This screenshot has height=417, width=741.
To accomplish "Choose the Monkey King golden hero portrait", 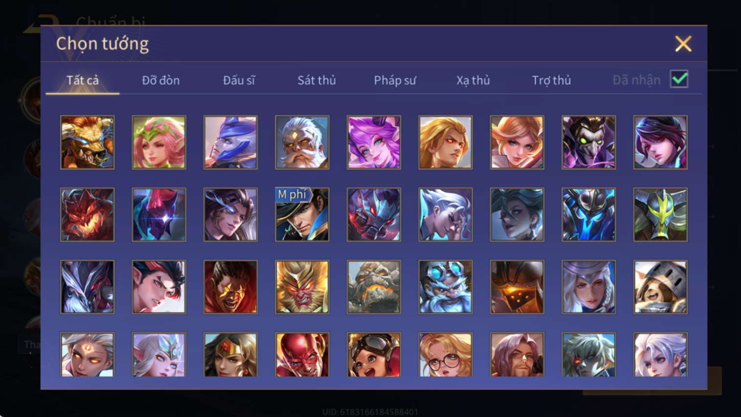I will click(x=302, y=287).
